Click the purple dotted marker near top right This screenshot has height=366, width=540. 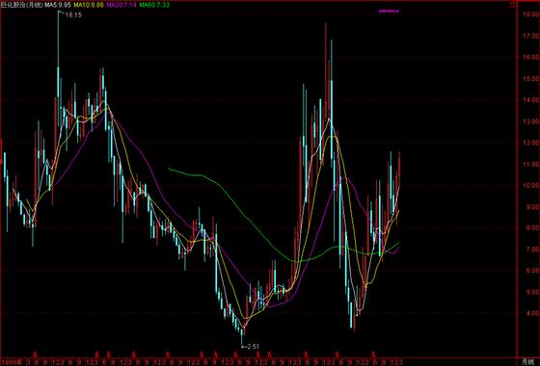click(389, 11)
